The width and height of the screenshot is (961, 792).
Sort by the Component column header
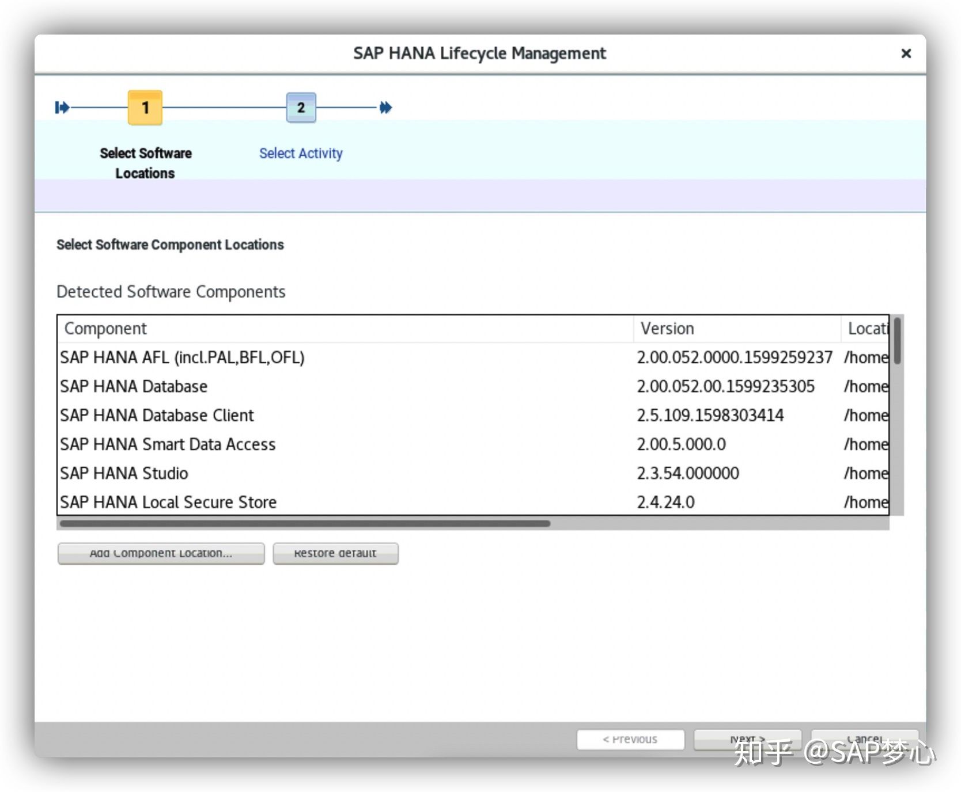click(346, 329)
